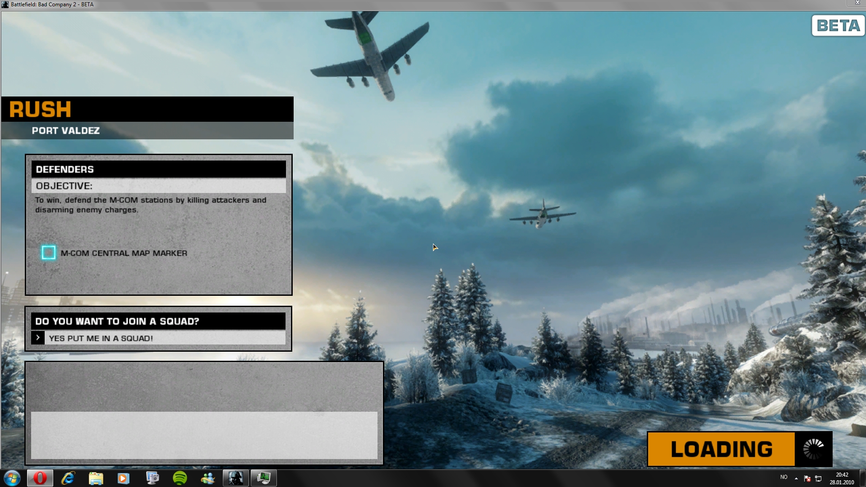This screenshot has height=487, width=866.
Task: Click the BETA badge in corner
Action: 838,26
